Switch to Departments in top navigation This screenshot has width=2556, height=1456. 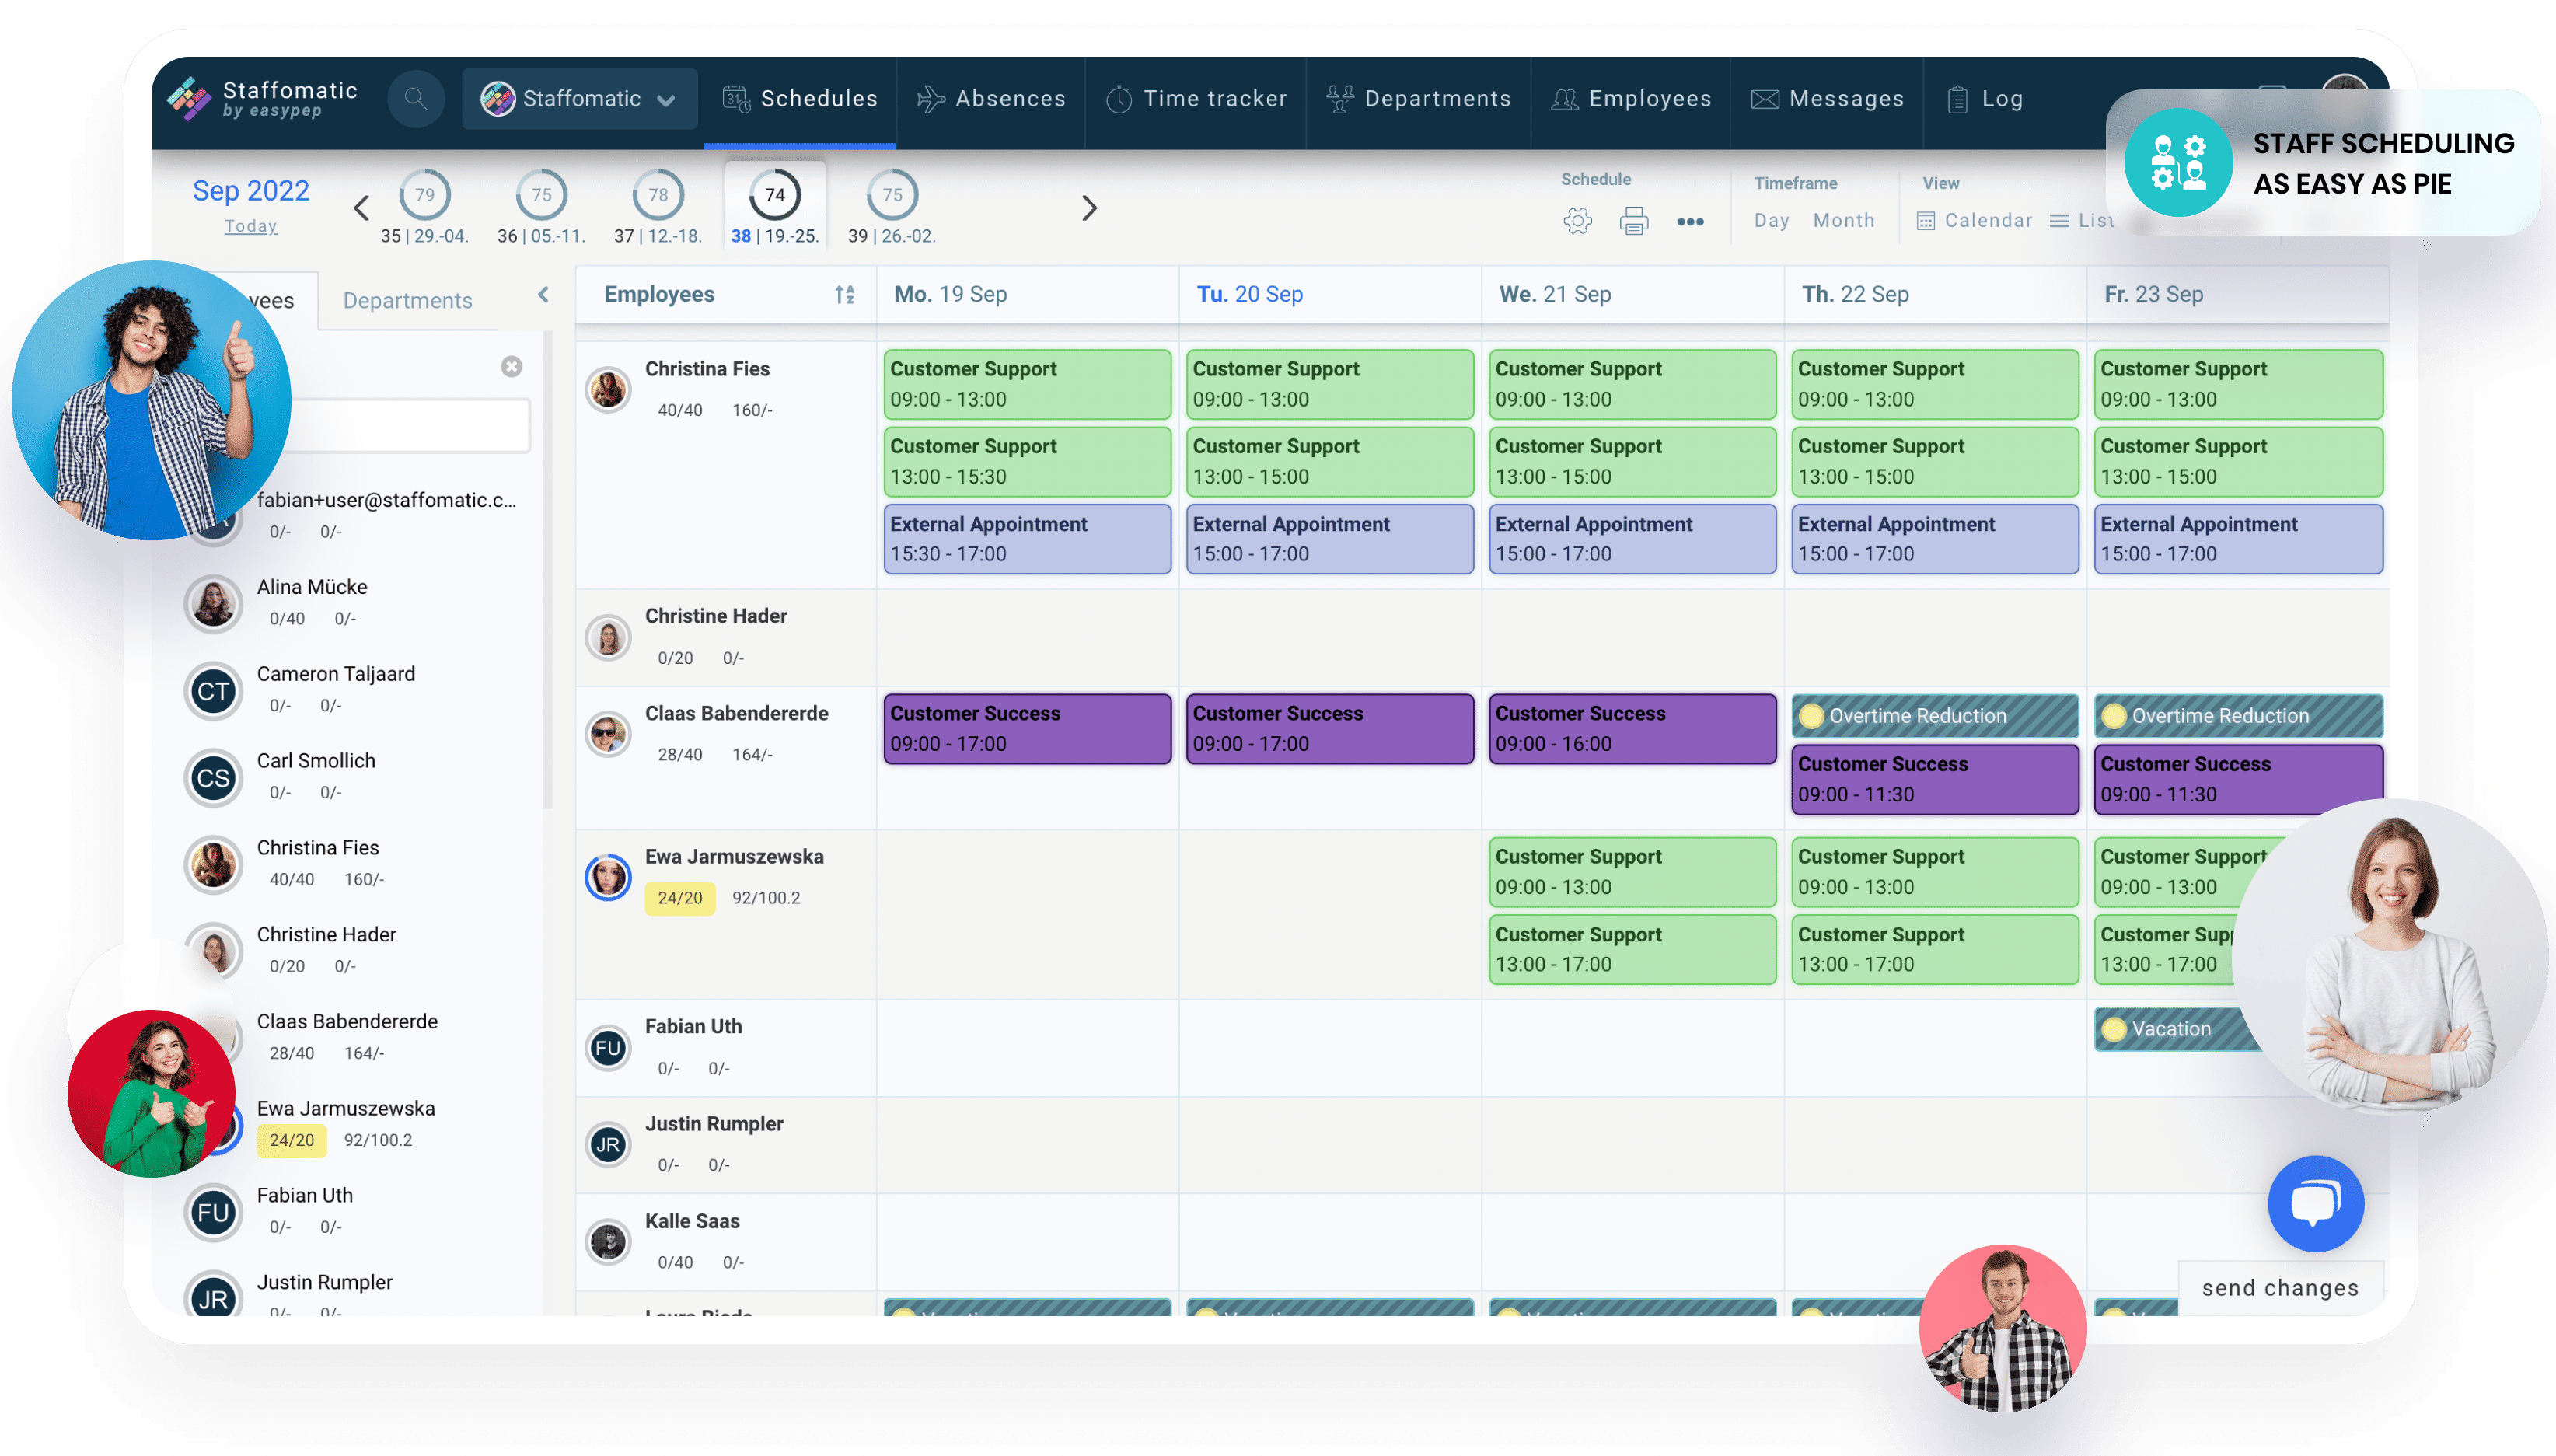coord(1419,99)
